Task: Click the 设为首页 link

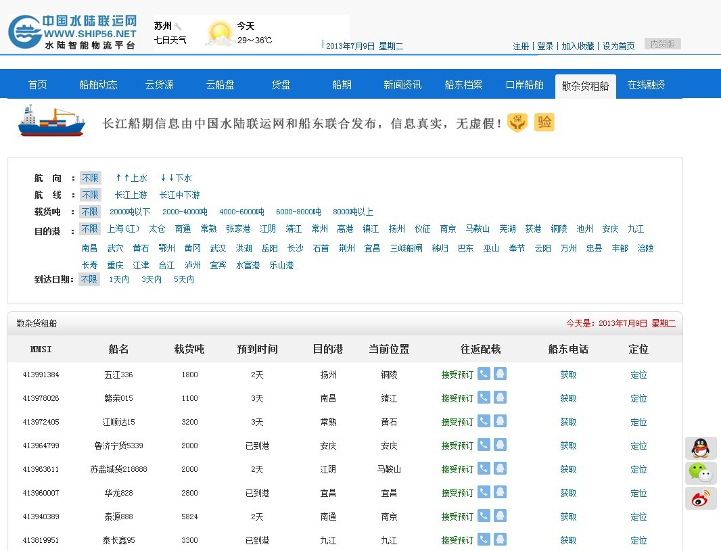Action: [x=618, y=46]
